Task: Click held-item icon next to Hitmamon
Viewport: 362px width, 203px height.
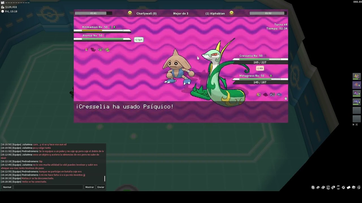Action: coord(114,27)
